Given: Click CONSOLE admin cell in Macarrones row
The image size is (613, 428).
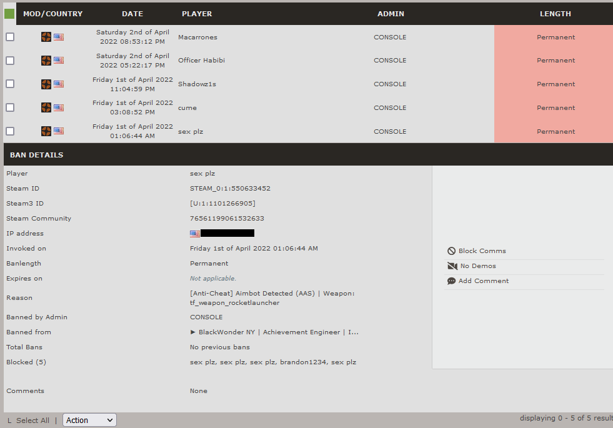Looking at the screenshot, I should 390,37.
